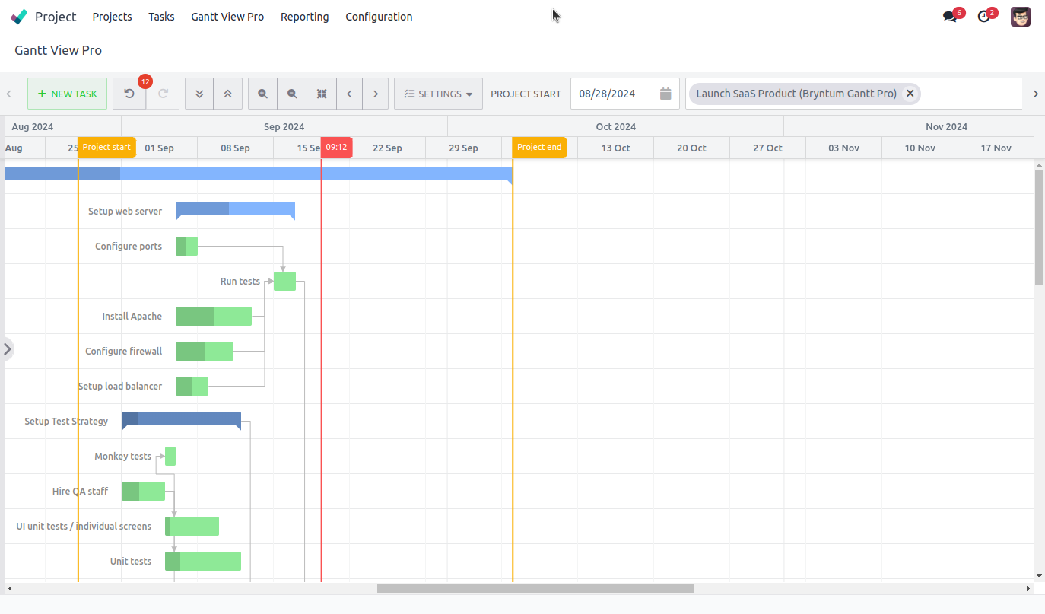Image resolution: width=1045 pixels, height=614 pixels.
Task: Click the red 09:12 current time marker
Action: point(336,147)
